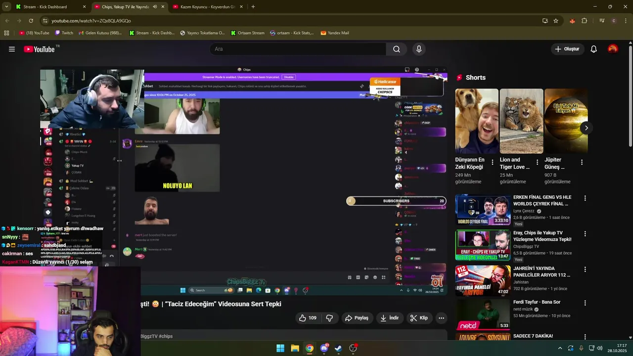Open Windows Start menu
Screen dimensions: 633x356
point(280,348)
